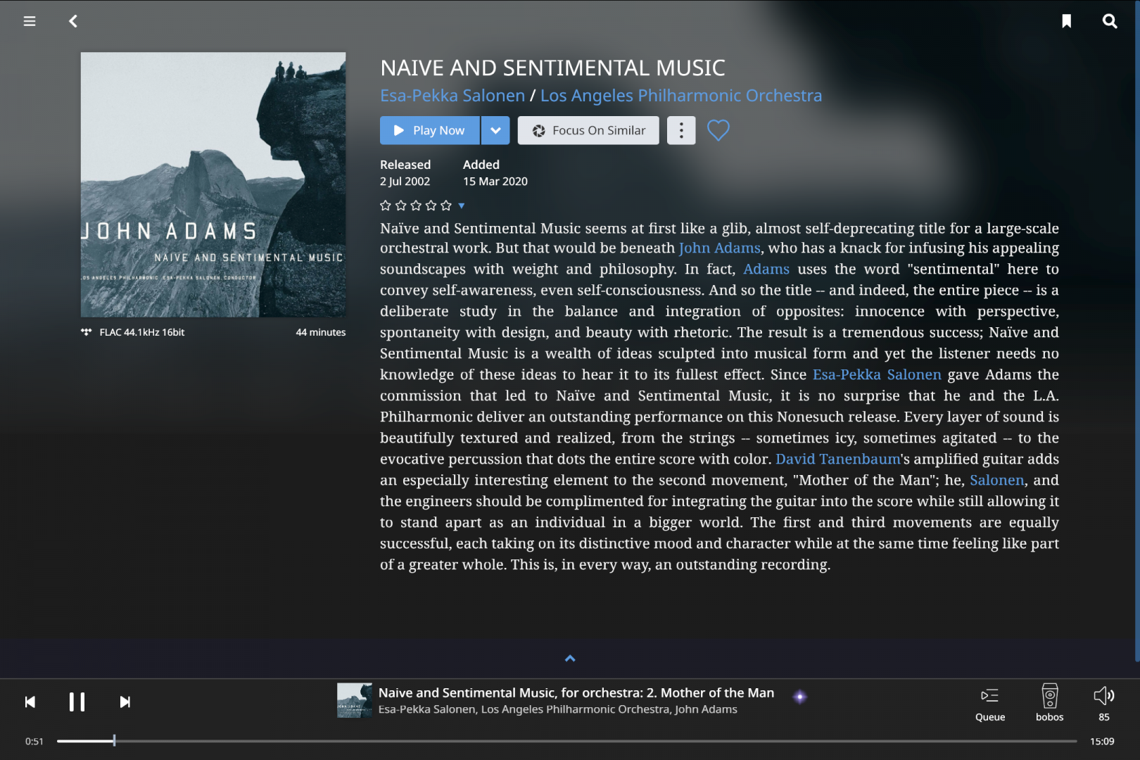
Task: Follow the Adams link before "uses the word"
Action: [766, 269]
